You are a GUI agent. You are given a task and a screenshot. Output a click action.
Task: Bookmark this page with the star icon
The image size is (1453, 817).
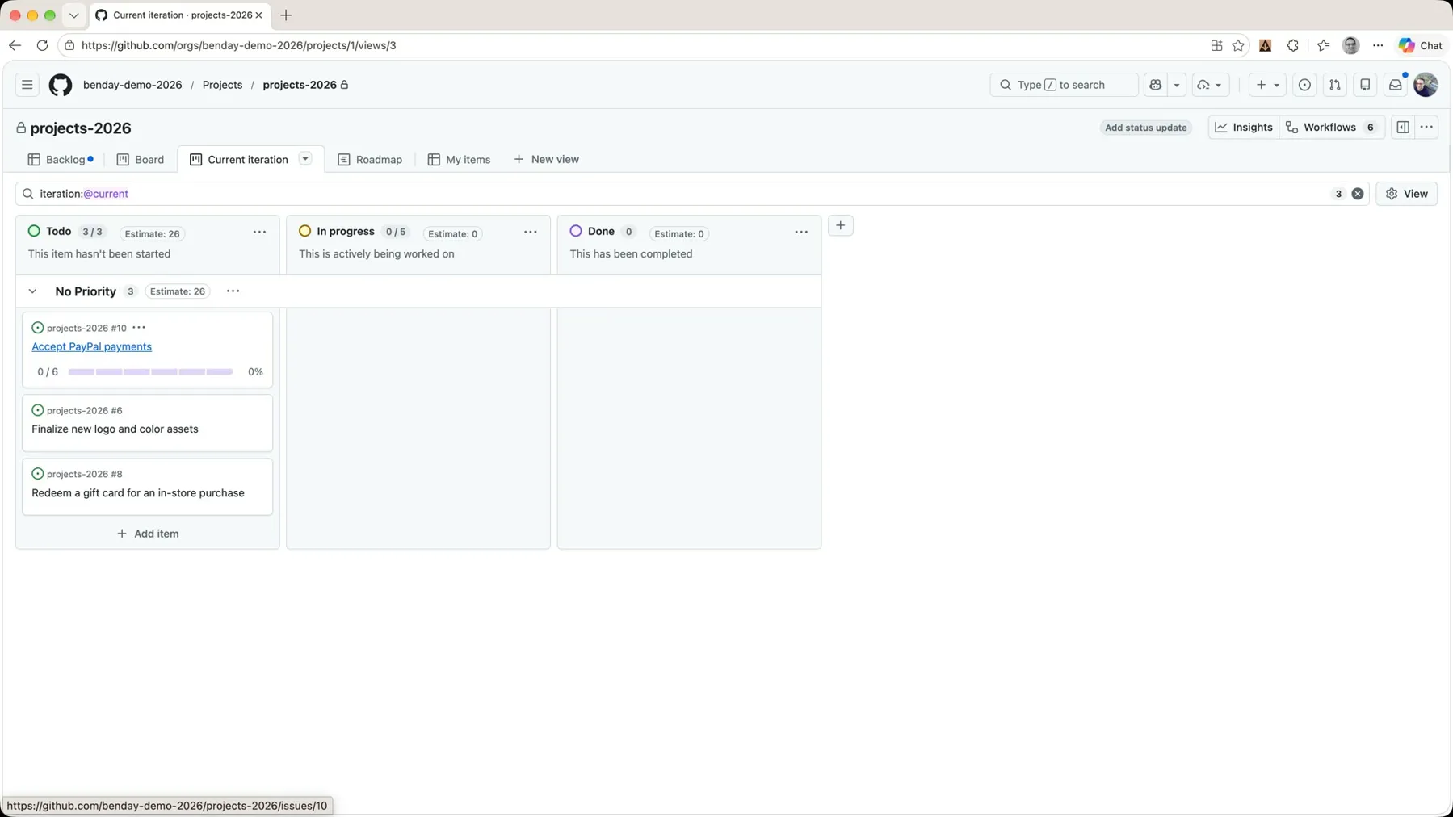pos(1238,46)
